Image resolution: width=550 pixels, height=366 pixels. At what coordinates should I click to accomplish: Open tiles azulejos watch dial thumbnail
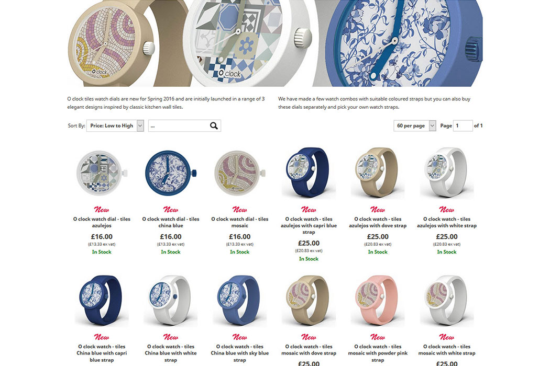coord(102,173)
